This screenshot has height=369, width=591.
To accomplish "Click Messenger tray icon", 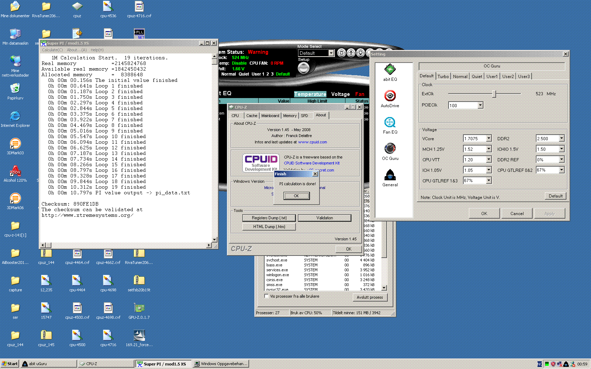I will coord(572,364).
